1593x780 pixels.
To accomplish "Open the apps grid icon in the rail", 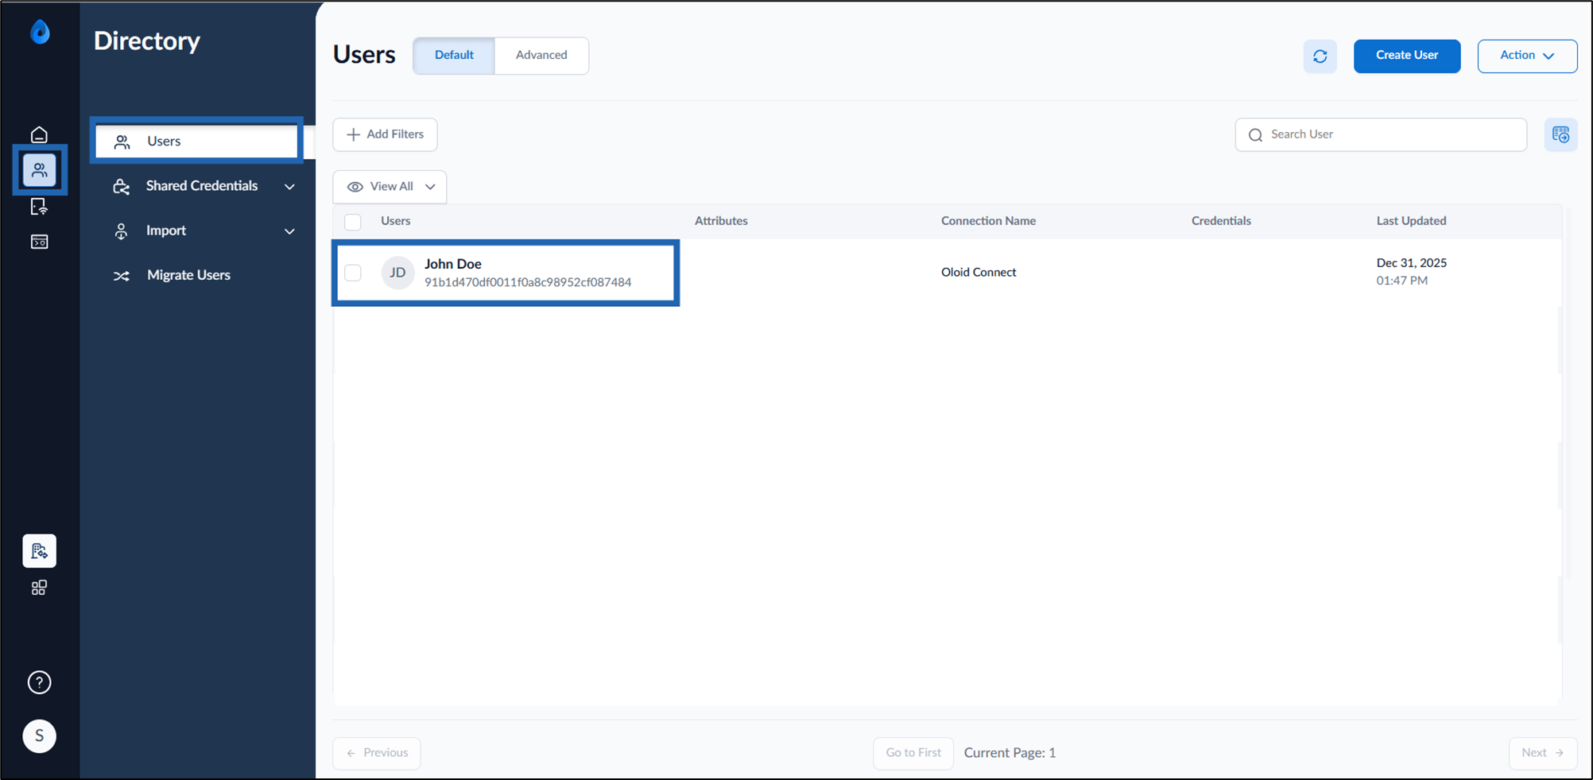I will point(39,588).
